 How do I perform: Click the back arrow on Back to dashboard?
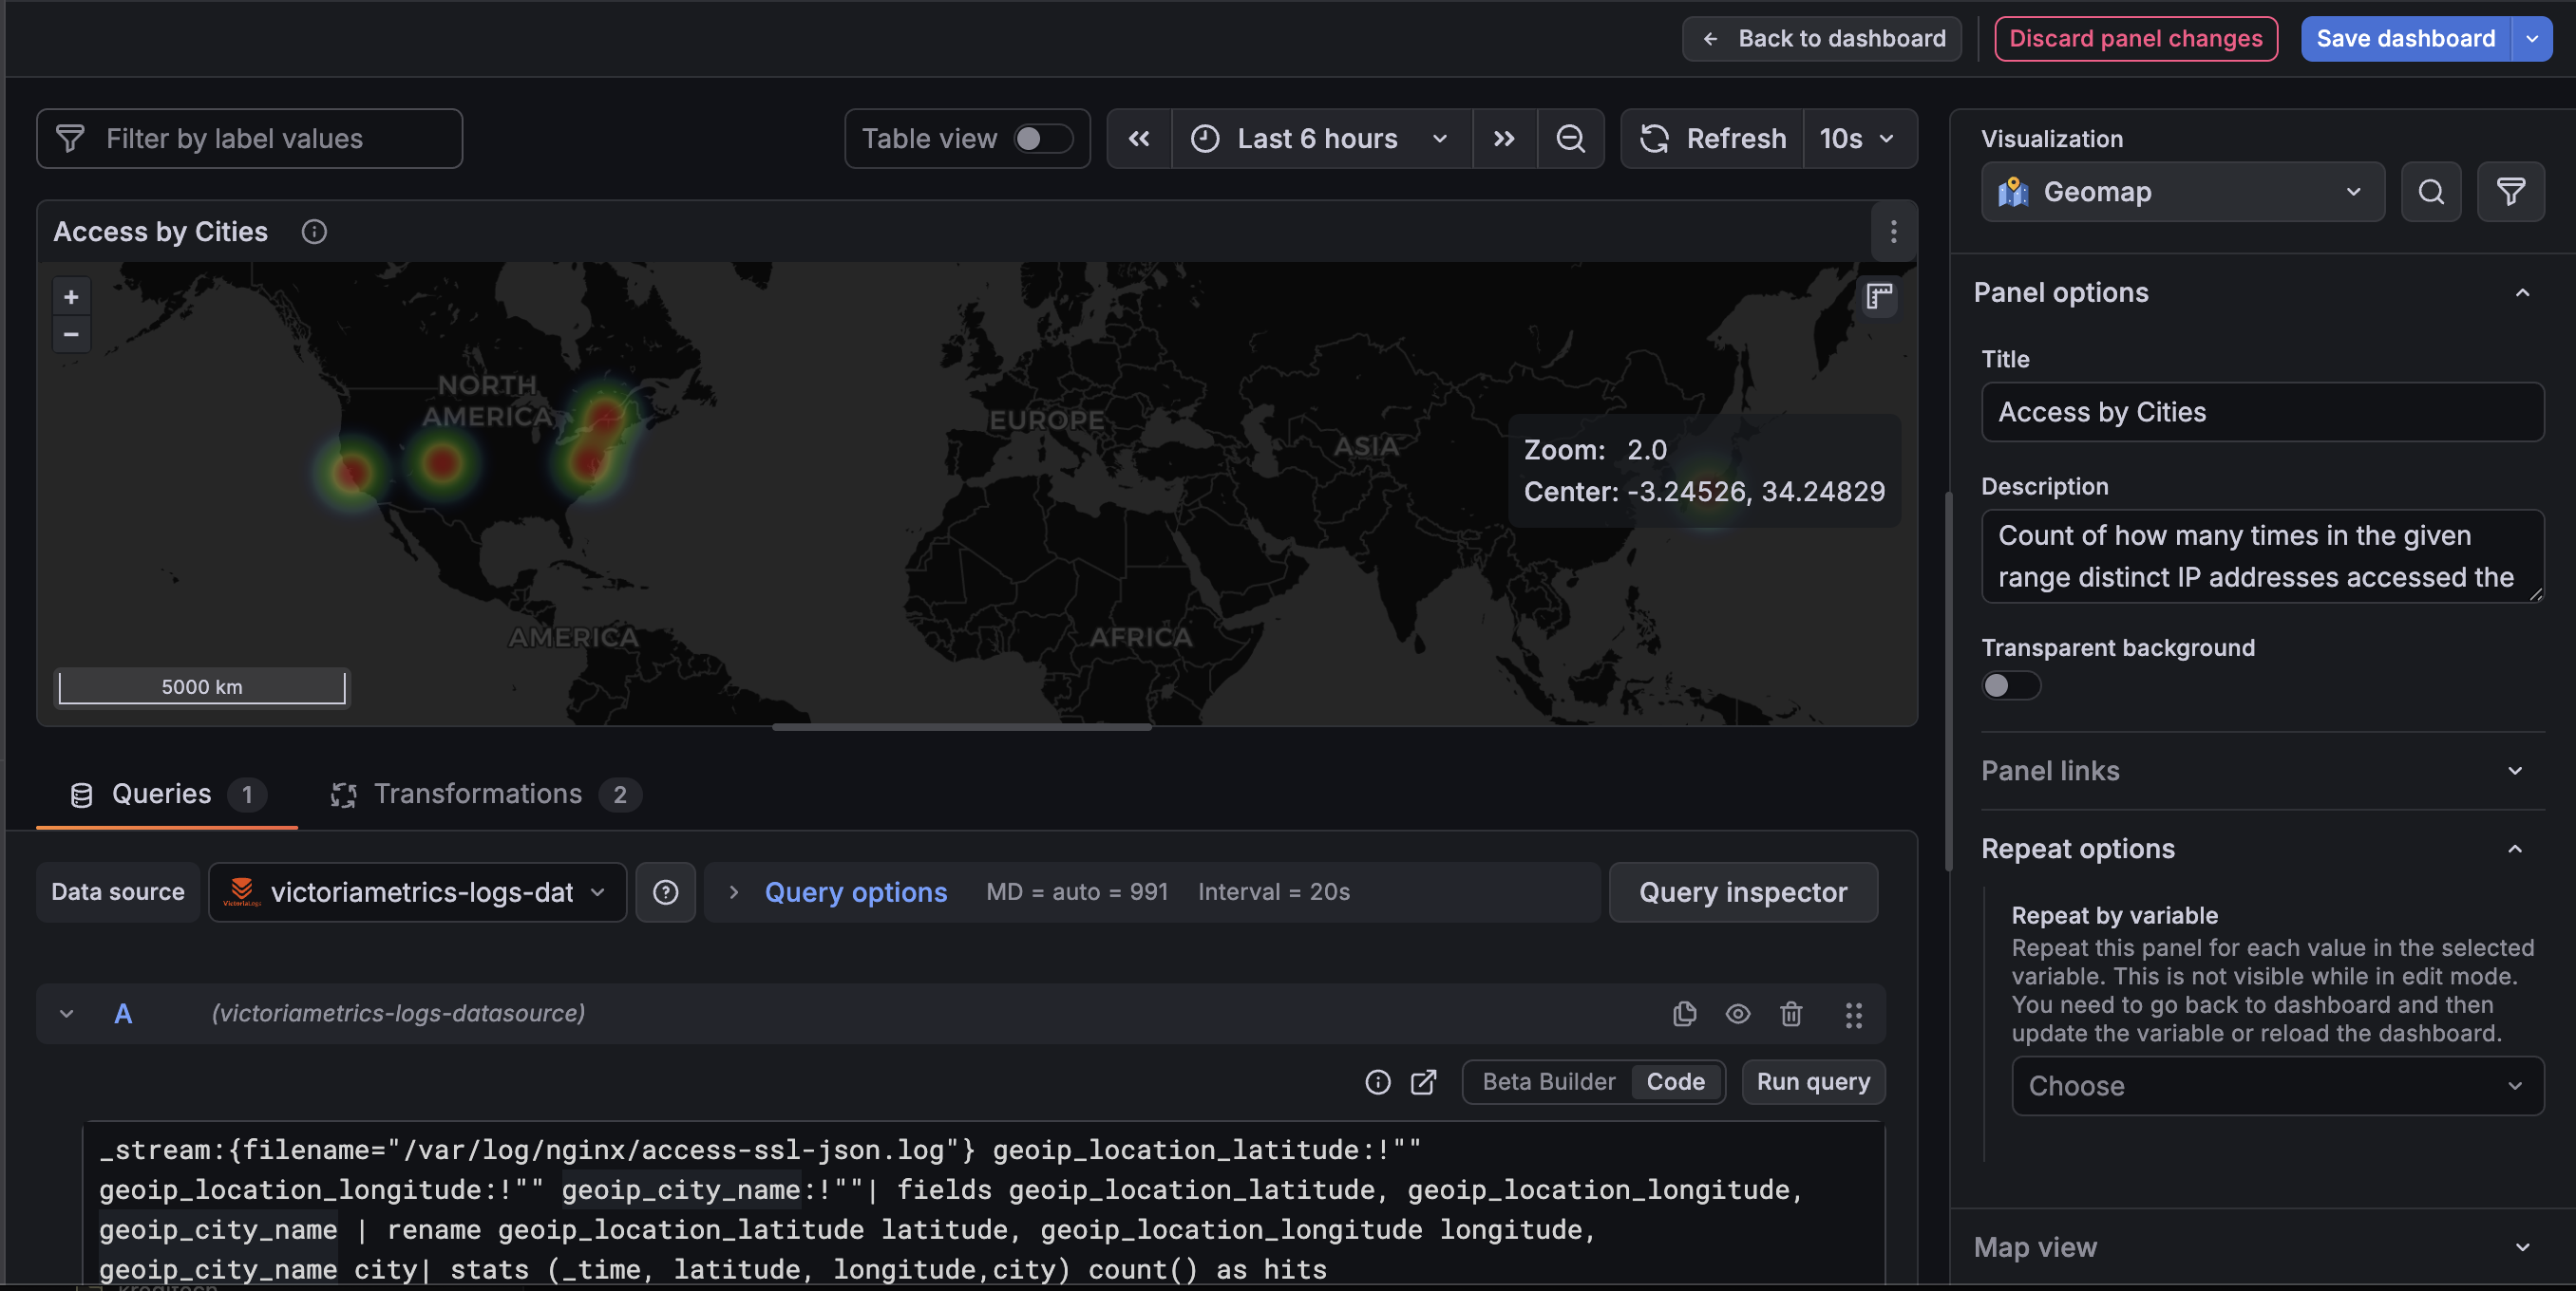[1711, 39]
